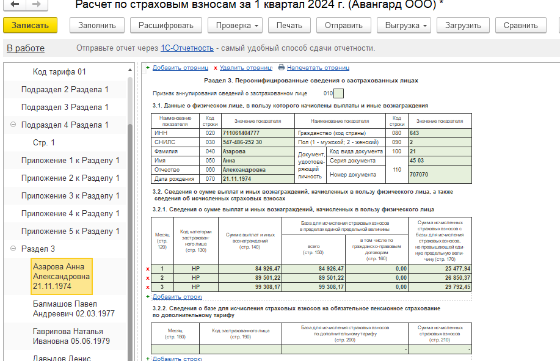The image size is (560, 361).
Task: Go forward with the right arrow button
Action: [x=37, y=4]
